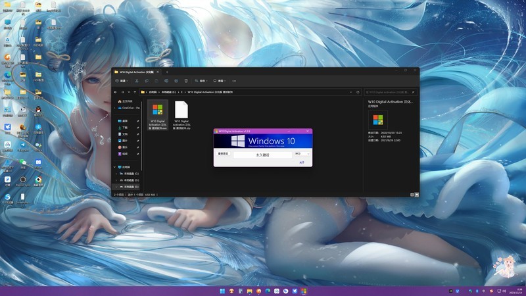The image size is (526, 296).
Task: Select Local Disk (D:) in navigation pane
Action: pos(129,180)
